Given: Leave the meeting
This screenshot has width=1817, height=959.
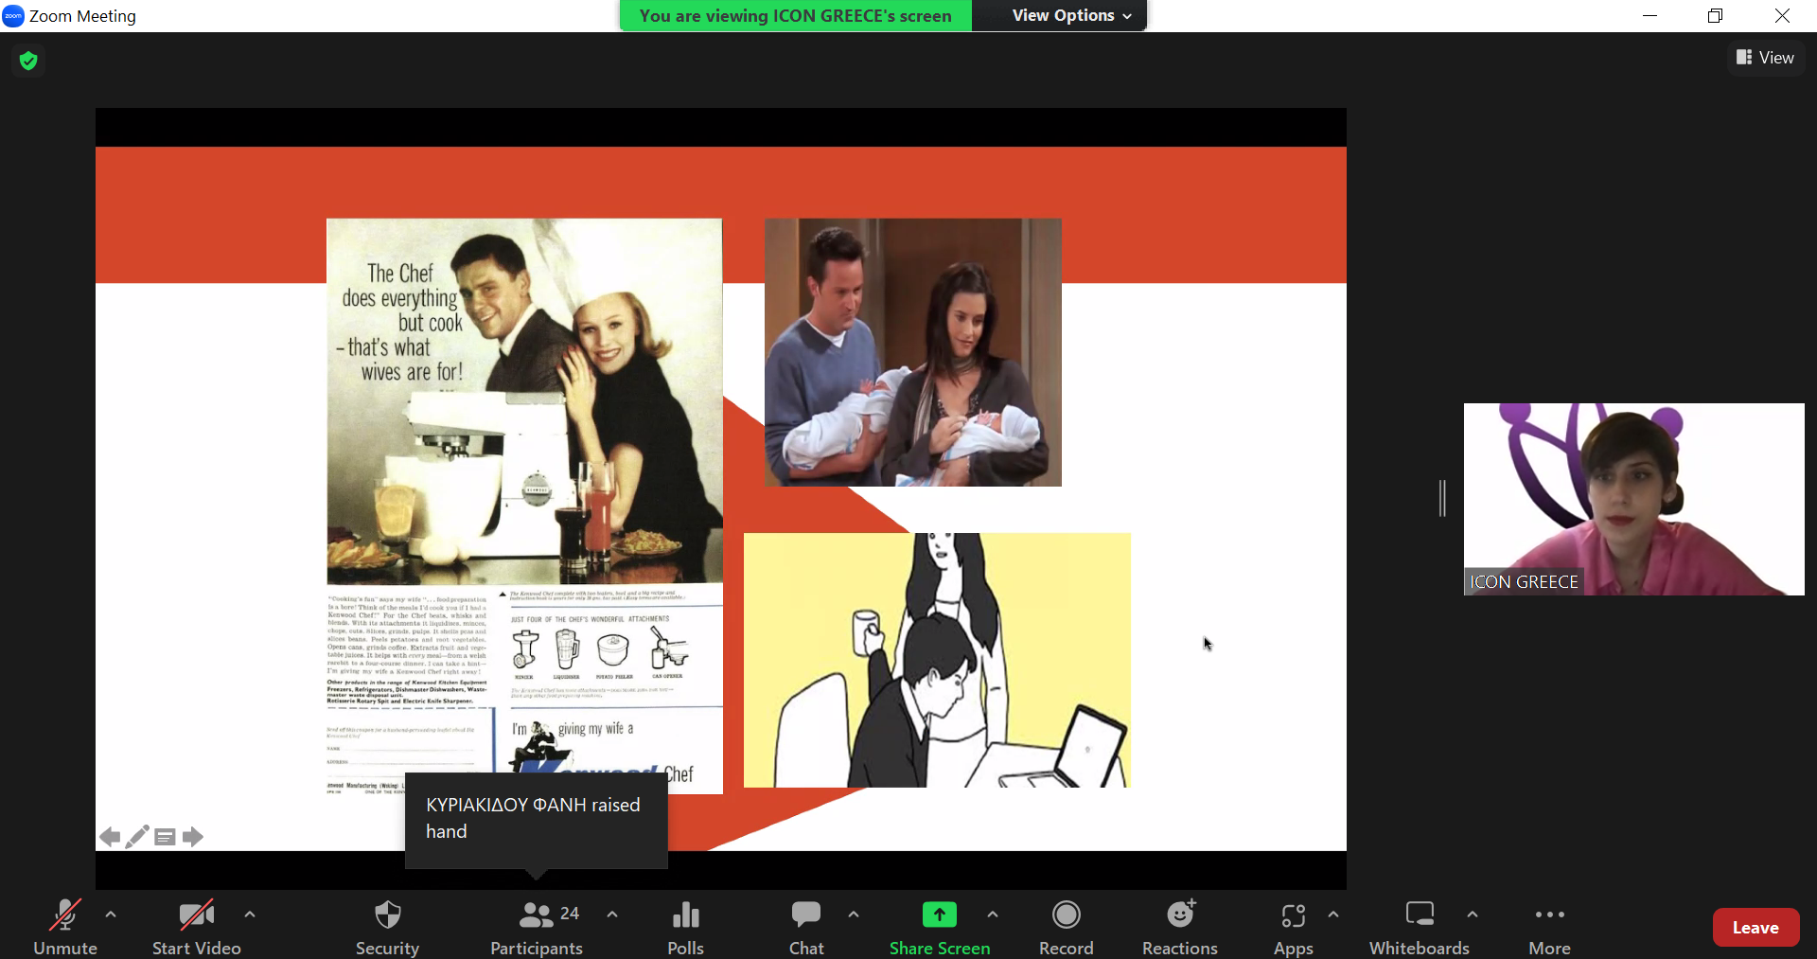Looking at the screenshot, I should (x=1755, y=928).
